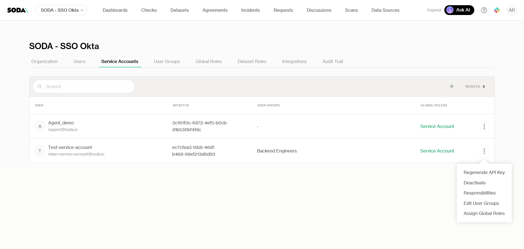Open three-dot menu for Agent_demo row
The image size is (524, 249).
pos(484,127)
